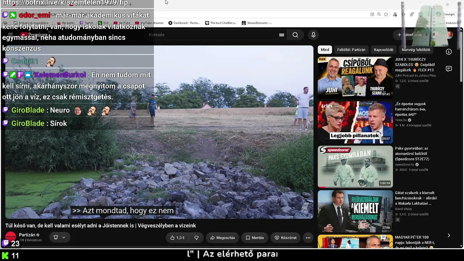Open the speedzone.hu channel name
Screen dimensions: 464x261
tap(405, 165)
